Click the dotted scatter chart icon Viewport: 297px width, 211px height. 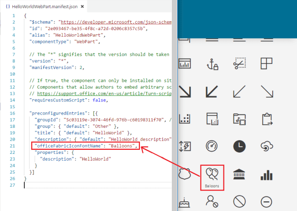(x=185, y=119)
